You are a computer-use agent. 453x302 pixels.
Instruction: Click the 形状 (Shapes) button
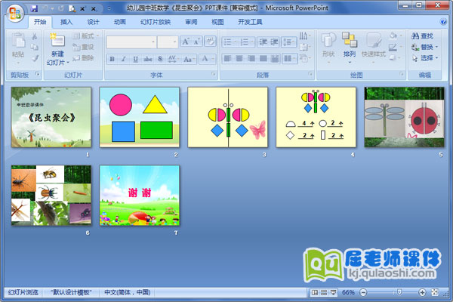pos(328,44)
